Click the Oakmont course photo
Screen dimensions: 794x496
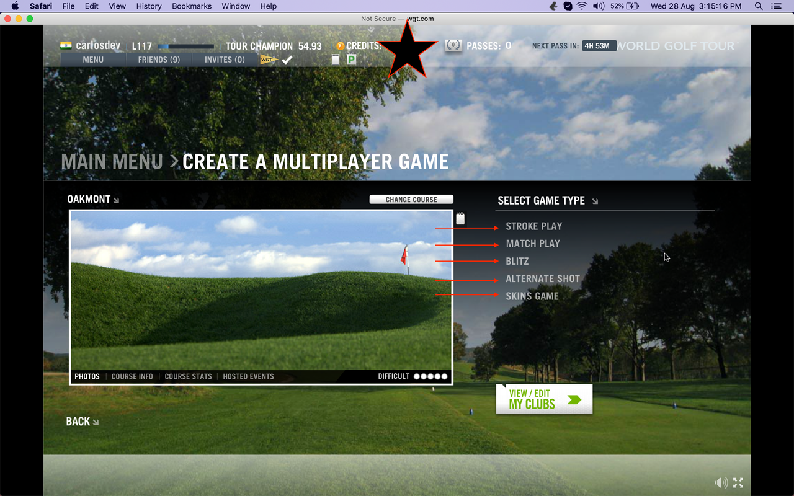point(261,290)
